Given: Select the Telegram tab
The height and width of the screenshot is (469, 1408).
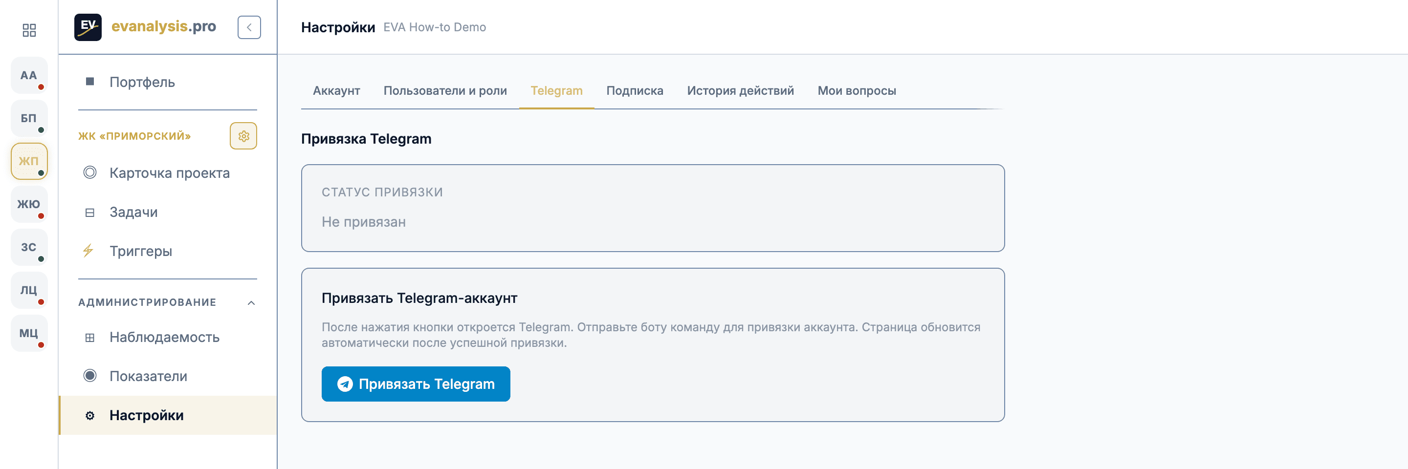Looking at the screenshot, I should tap(556, 91).
